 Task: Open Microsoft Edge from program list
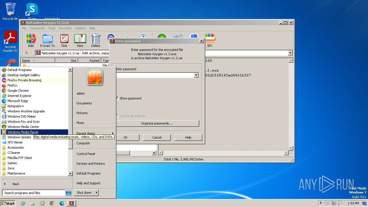click(x=34, y=101)
